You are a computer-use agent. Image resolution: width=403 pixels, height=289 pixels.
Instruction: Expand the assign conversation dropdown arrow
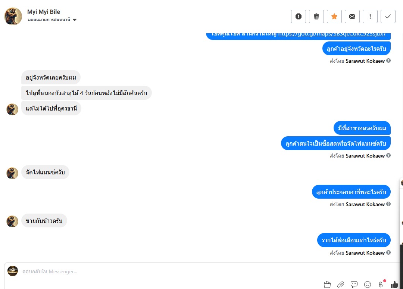click(x=75, y=20)
